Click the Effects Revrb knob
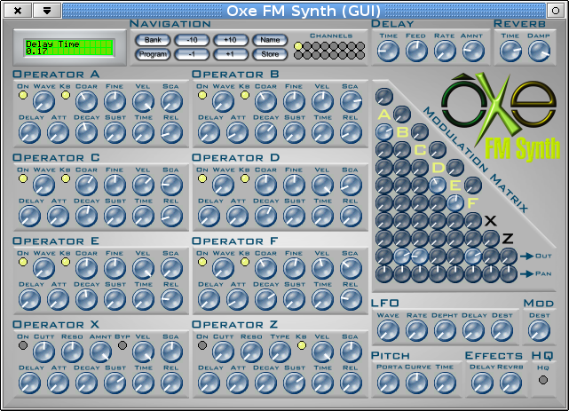The width and height of the screenshot is (569, 411). pyautogui.click(x=510, y=383)
